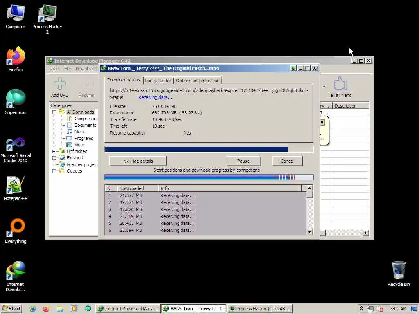The height and width of the screenshot is (314, 419).
Task: Expand the Finished tree node
Action: pyautogui.click(x=54, y=158)
